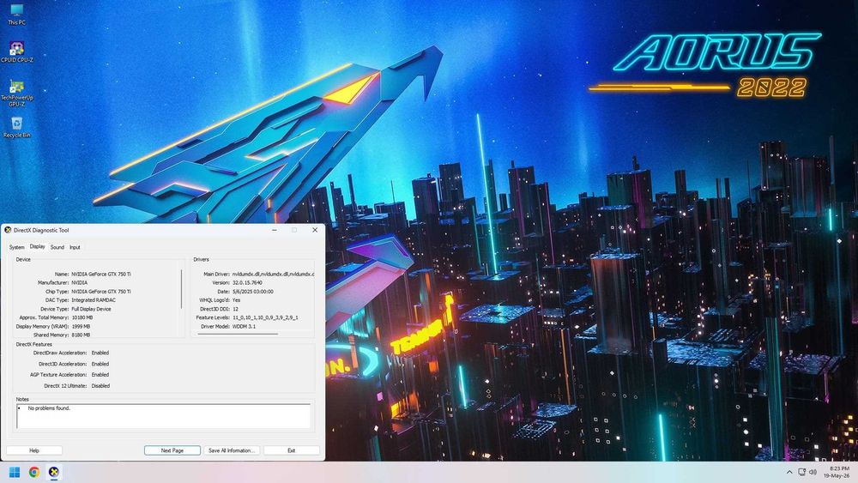Click the Feature Levels value '11_0,10_1,10_0'
Image resolution: width=858 pixels, height=483 pixels.
(265, 317)
